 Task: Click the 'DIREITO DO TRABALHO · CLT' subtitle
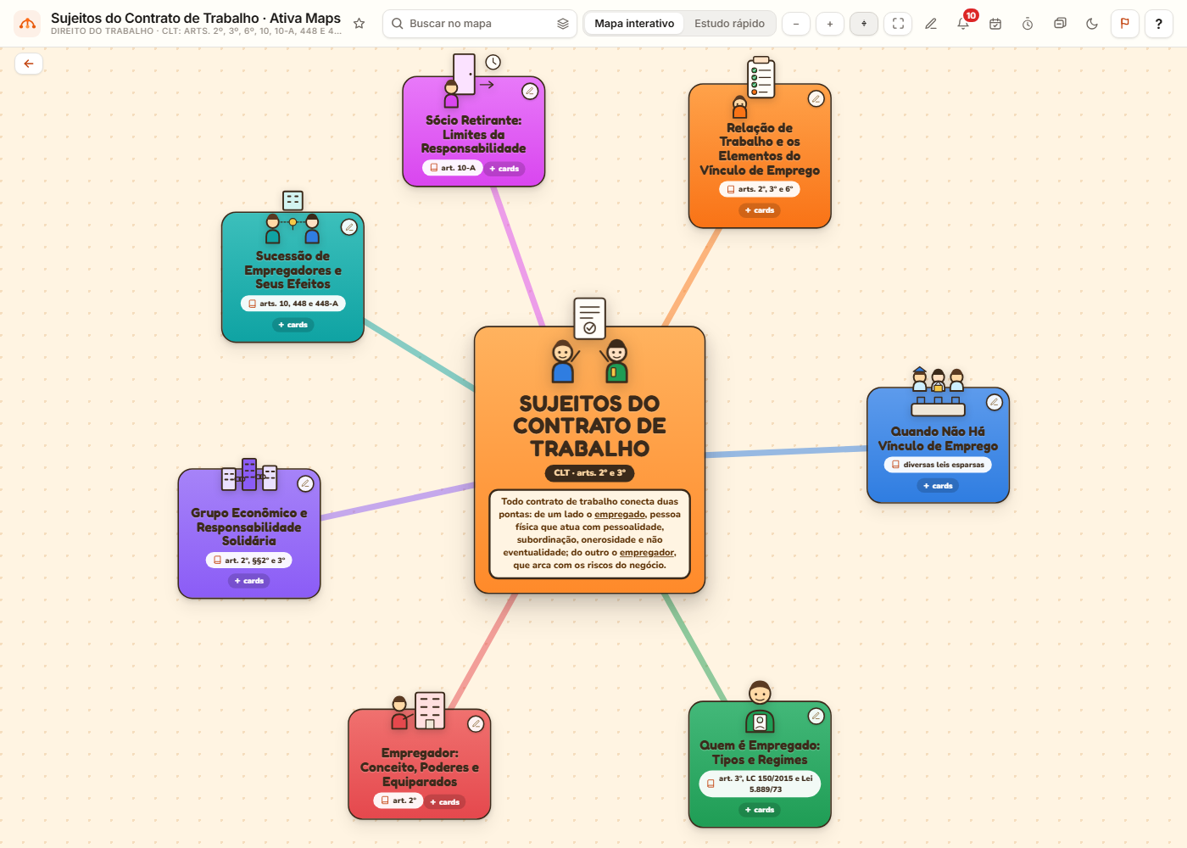[x=197, y=31]
